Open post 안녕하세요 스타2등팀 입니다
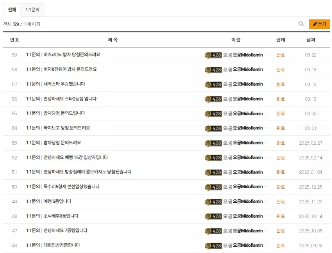332x253 pixels. [70, 99]
